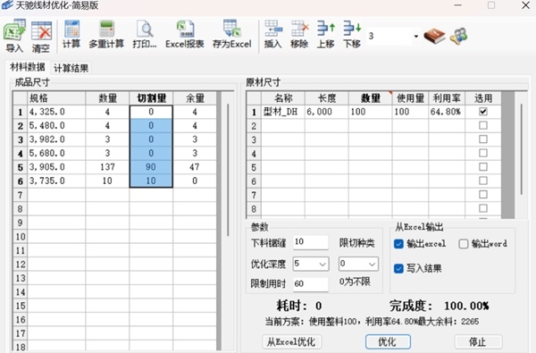The height and width of the screenshot is (353, 536).
Task: Open the toolbar dropdown showing 3
Action: click(x=393, y=36)
